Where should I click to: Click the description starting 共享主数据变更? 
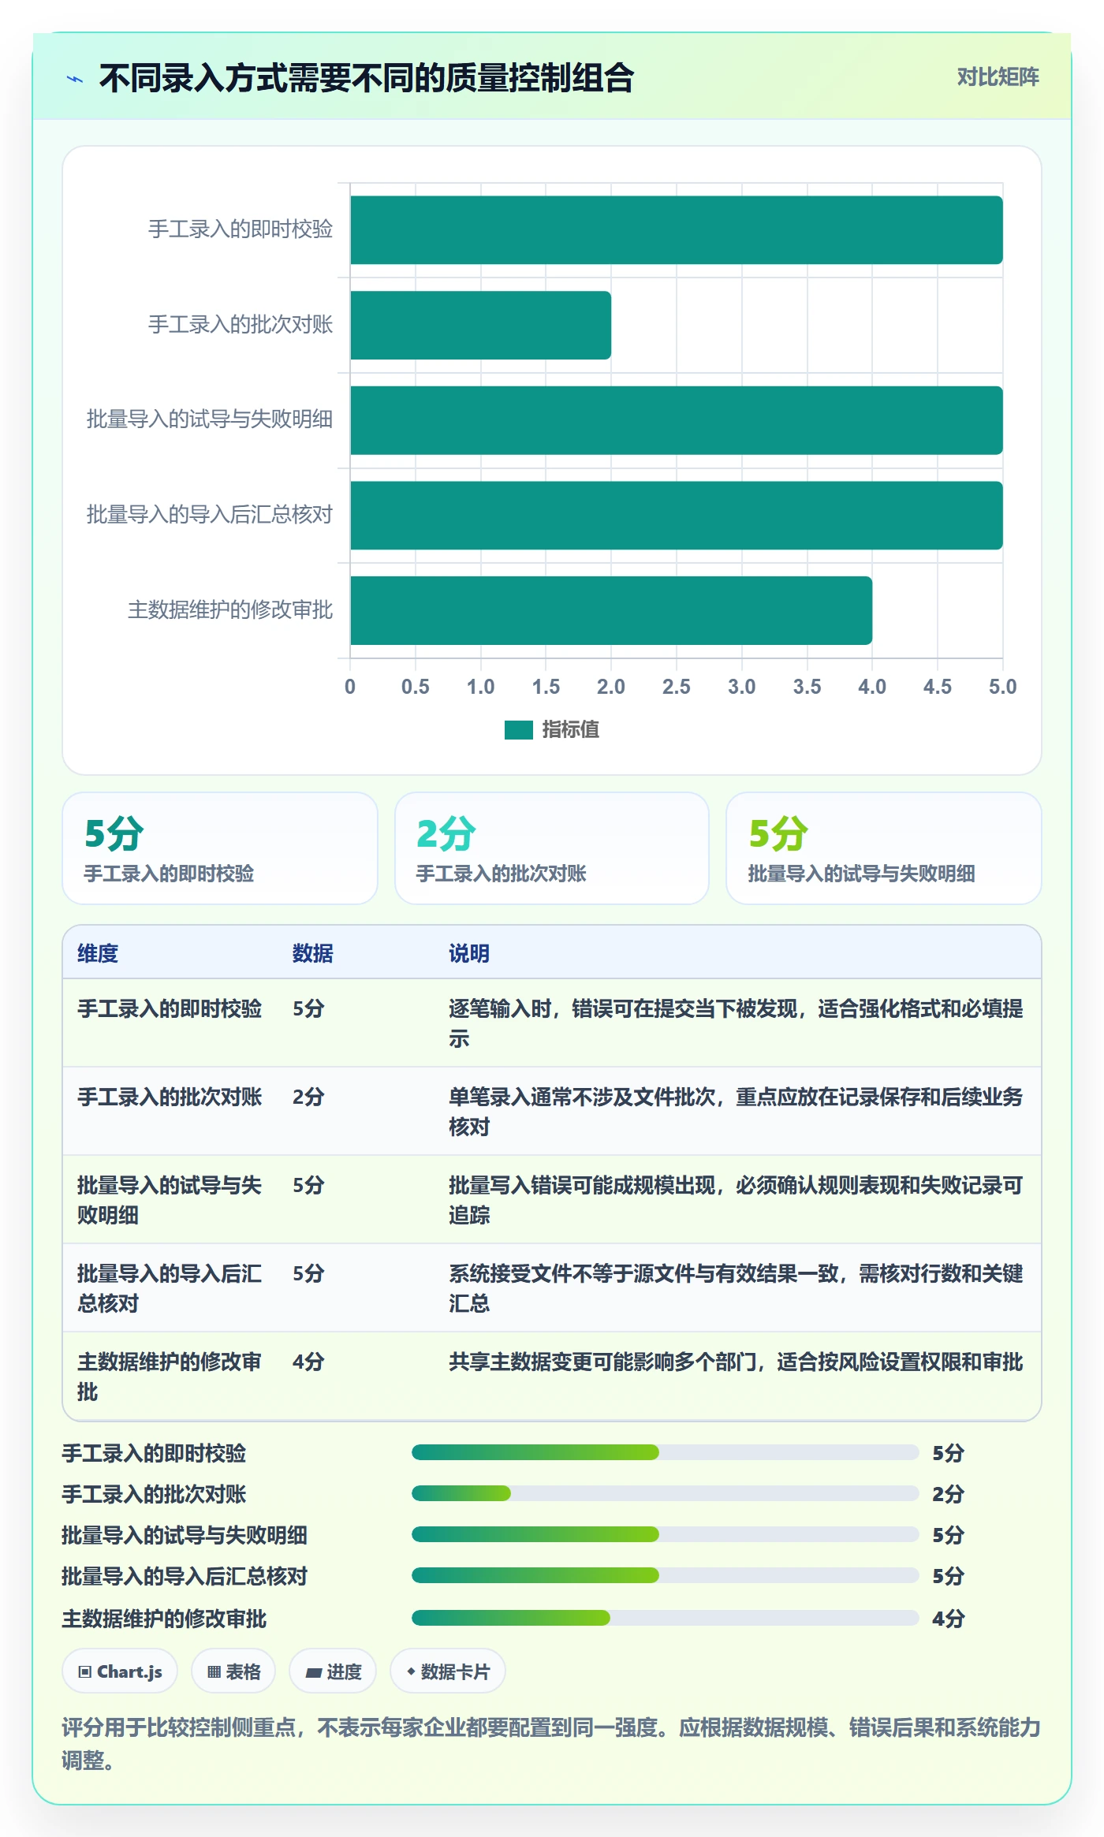(x=736, y=1362)
